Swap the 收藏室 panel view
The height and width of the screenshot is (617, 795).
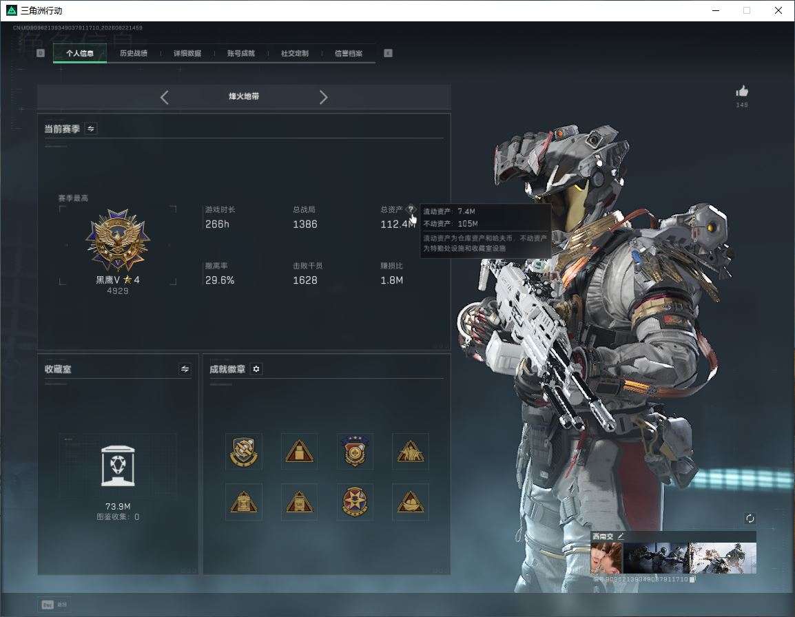tap(185, 369)
